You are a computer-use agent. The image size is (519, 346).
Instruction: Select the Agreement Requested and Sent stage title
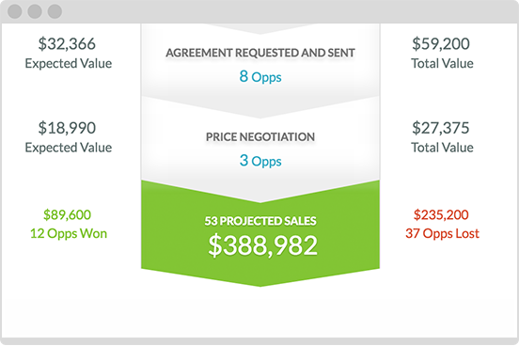pos(260,53)
